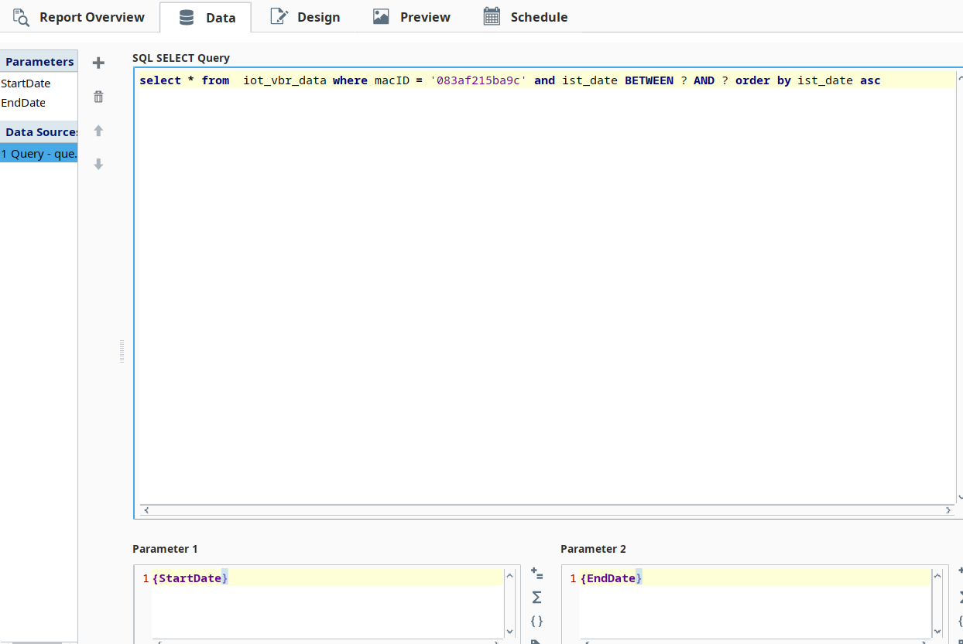Screen dimensions: 963x644
Task: Click the Data Sources section header
Action: (39, 132)
